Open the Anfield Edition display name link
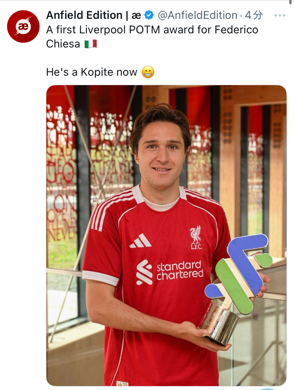Image resolution: width=294 pixels, height=390 pixels. (x=93, y=15)
